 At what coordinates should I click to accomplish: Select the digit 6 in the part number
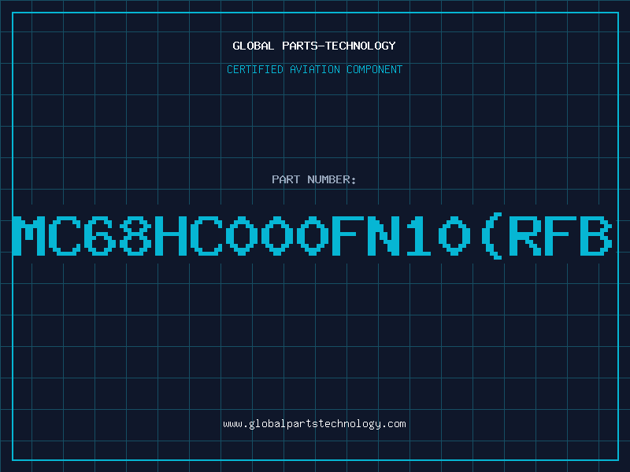[100, 235]
